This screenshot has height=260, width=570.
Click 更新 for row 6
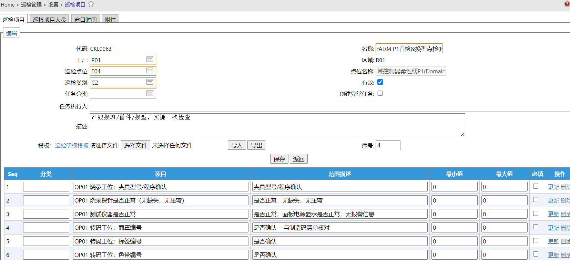[x=553, y=255]
